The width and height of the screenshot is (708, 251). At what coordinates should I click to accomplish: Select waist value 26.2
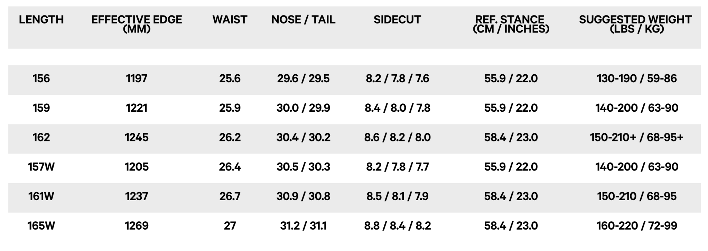tap(230, 137)
